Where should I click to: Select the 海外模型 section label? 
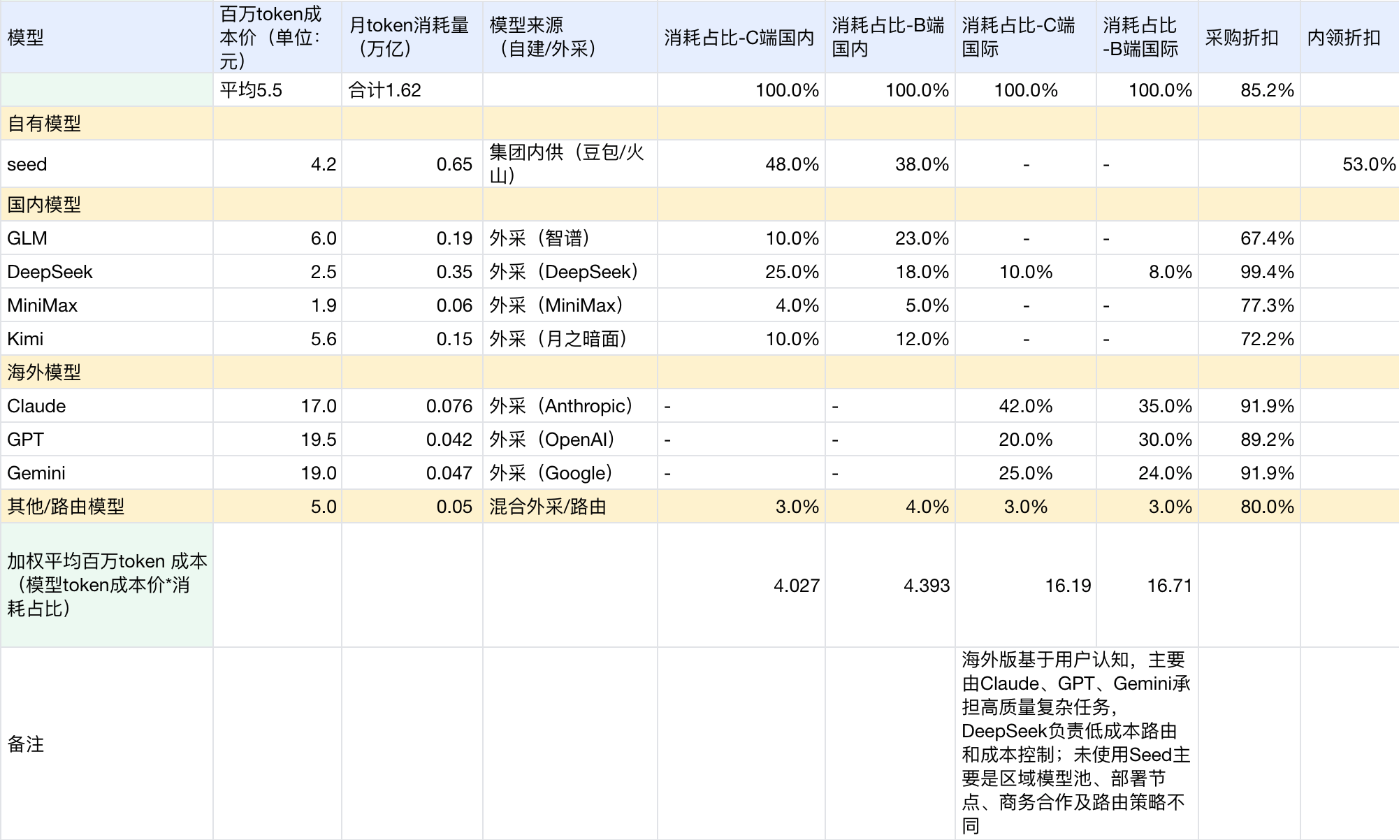[x=107, y=372]
